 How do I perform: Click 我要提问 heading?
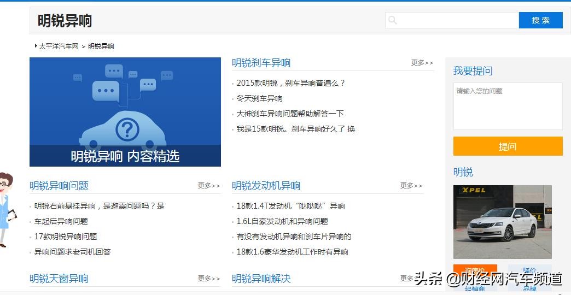[473, 70]
